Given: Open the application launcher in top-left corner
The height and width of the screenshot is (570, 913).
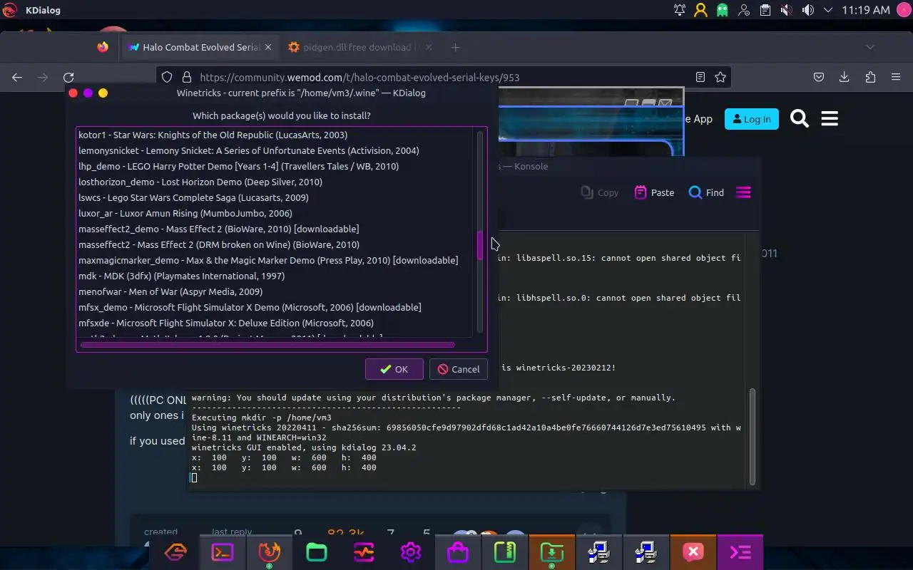Looking at the screenshot, I should (10, 10).
